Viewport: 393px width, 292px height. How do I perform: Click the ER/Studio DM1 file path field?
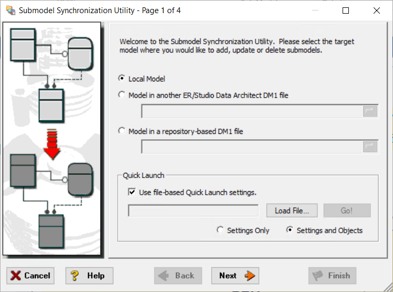tap(252, 111)
